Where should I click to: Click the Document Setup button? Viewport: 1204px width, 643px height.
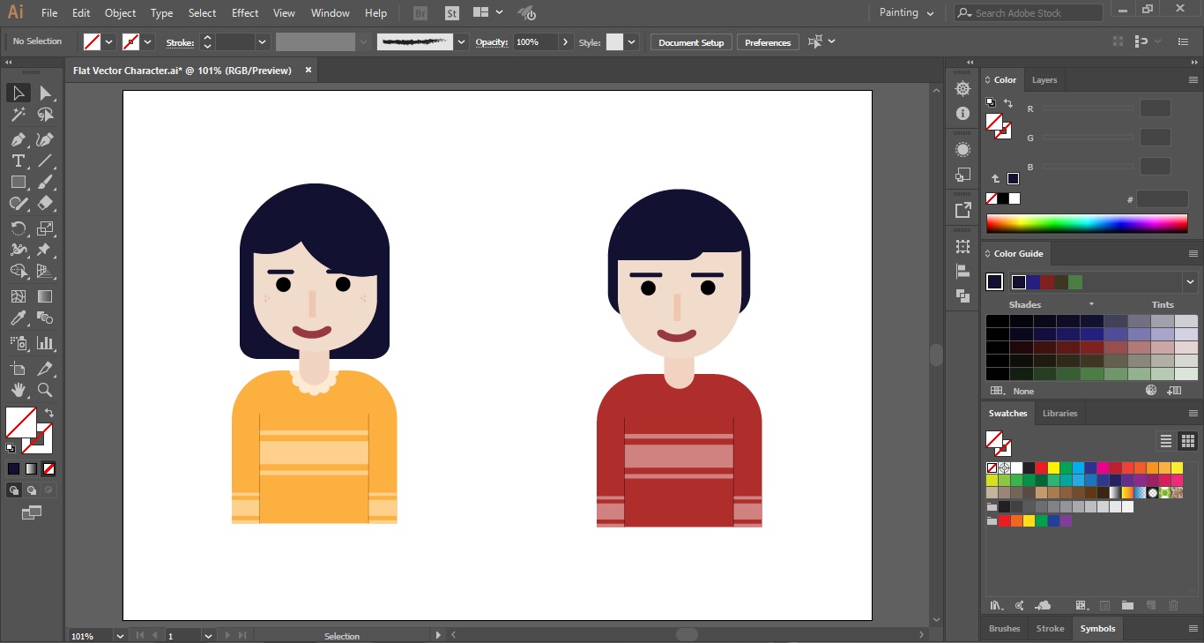(690, 41)
